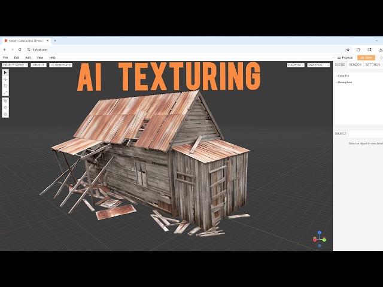The height and width of the screenshot is (287, 383).
Task: Reload the kokraf.com page
Action: [x=20, y=50]
